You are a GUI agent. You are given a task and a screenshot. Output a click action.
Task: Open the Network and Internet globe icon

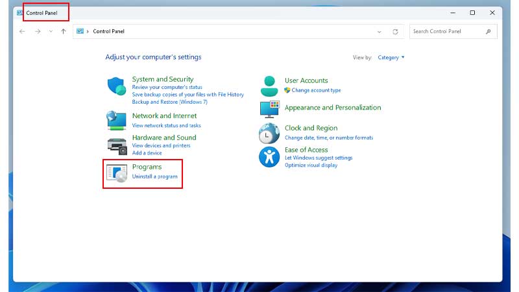116,120
